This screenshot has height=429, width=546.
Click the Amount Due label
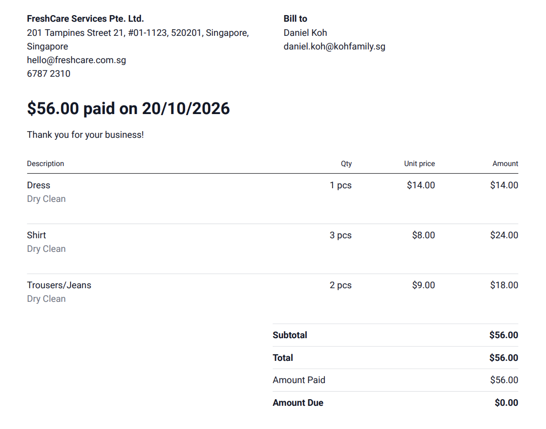tap(298, 403)
